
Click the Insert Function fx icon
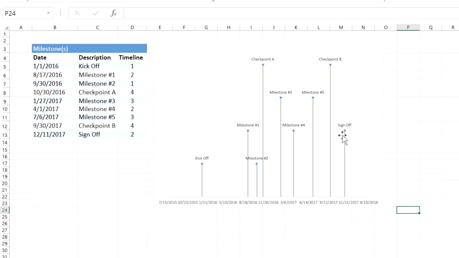point(114,13)
